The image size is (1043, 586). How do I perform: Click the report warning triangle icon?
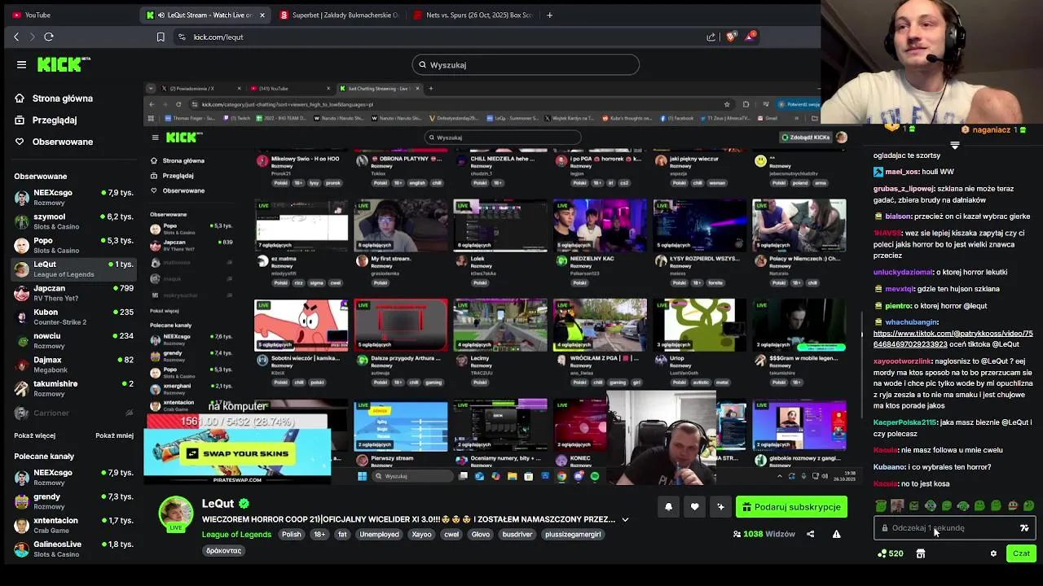[x=836, y=534]
